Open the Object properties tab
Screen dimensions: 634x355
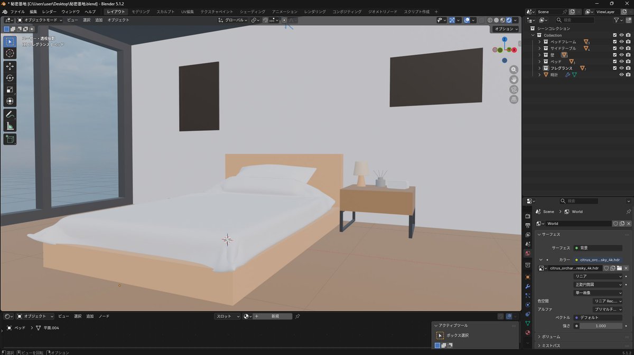point(527,277)
